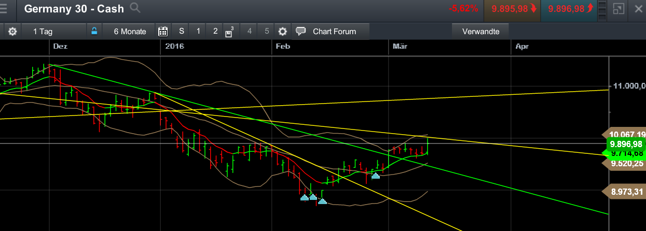
Task: Load chart preset 4
Action: tap(250, 31)
